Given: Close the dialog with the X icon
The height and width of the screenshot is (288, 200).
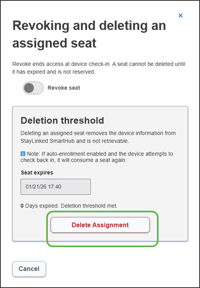Looking at the screenshot, I should tap(181, 15).
